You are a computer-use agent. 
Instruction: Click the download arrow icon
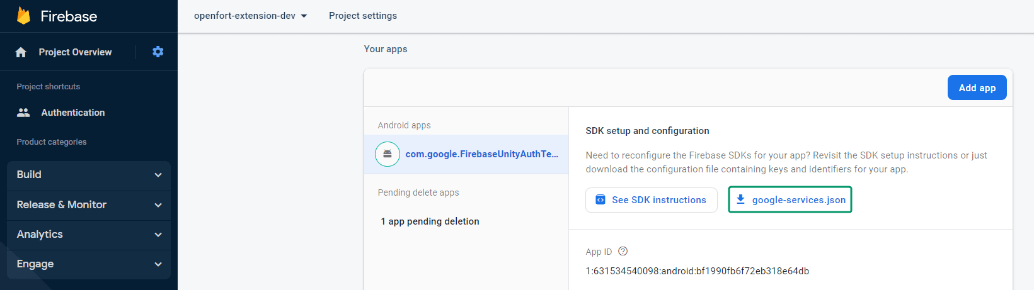point(741,199)
